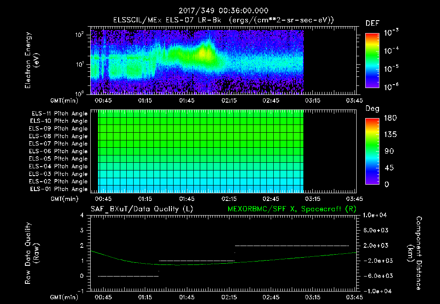
Task: Click the SAF_BXuT/Data Quality (L) title
Action: pyautogui.click(x=142, y=209)
